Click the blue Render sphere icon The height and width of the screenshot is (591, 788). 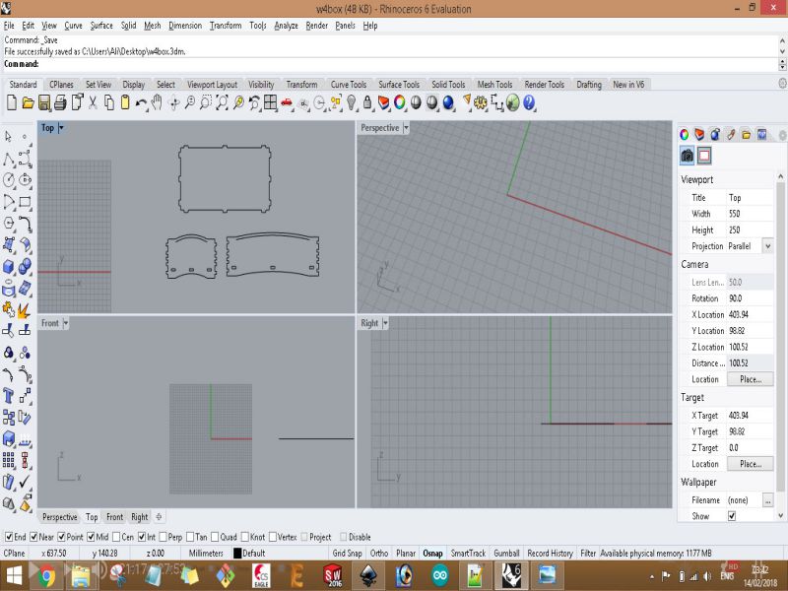pos(448,103)
